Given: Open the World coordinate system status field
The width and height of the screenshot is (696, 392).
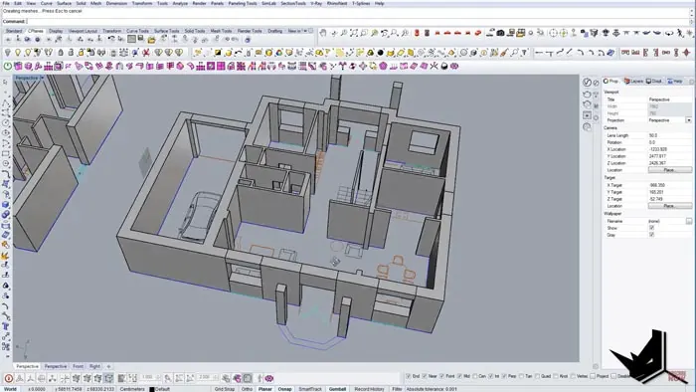Looking at the screenshot, I should point(10,389).
